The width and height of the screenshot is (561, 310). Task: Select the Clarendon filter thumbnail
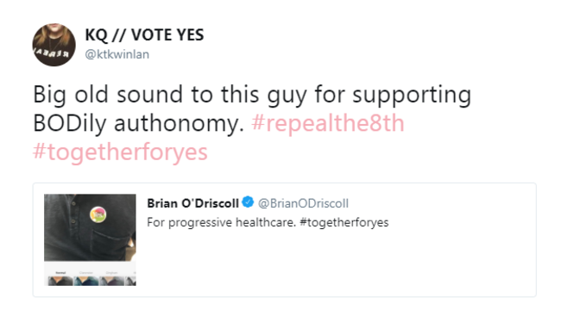coord(86,281)
